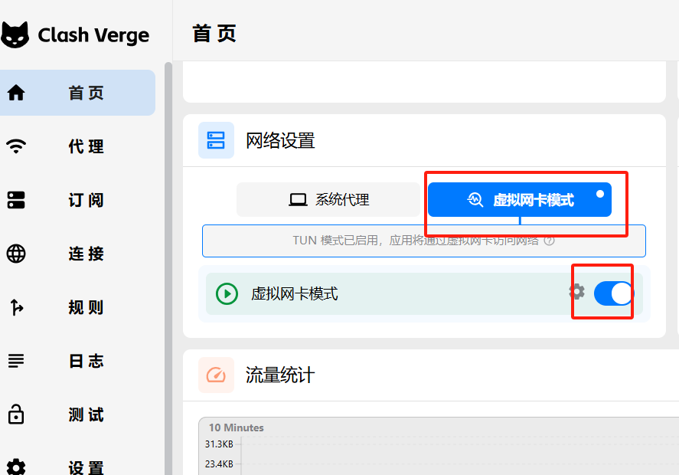Click the sidebar vertical scrollbar
The height and width of the screenshot is (475, 679).
click(168, 269)
